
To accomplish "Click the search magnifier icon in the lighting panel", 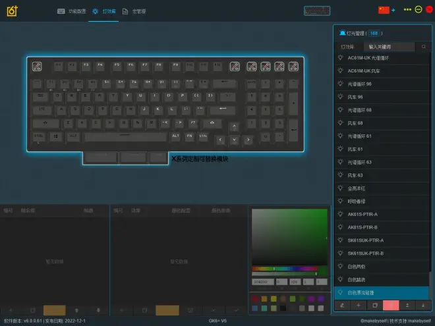I will tap(423, 47).
